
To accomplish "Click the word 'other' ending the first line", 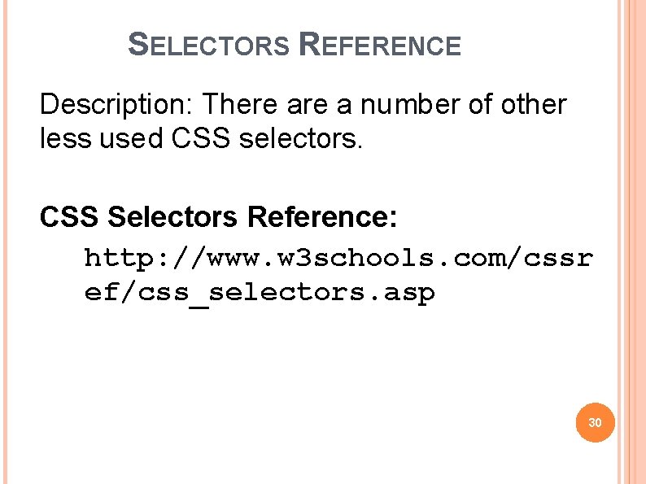I will [x=534, y=104].
